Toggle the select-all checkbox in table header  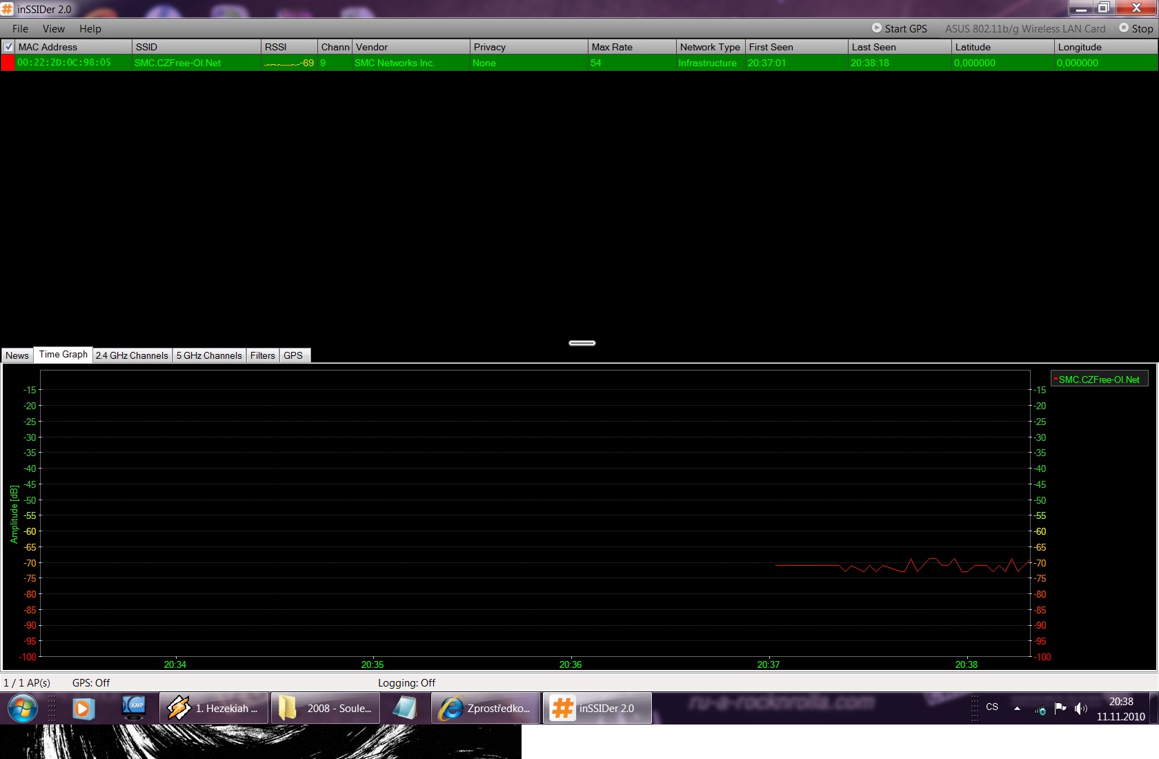coord(8,47)
